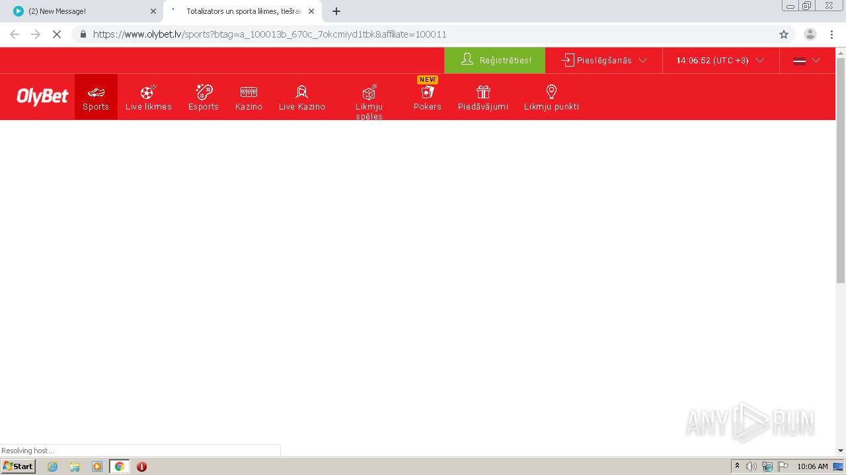Open the language flag dropdown
846x475 pixels.
coord(806,60)
